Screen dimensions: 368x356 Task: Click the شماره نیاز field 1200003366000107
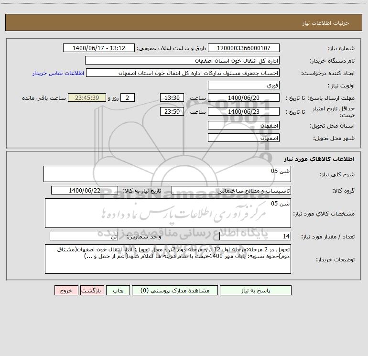coord(244,48)
